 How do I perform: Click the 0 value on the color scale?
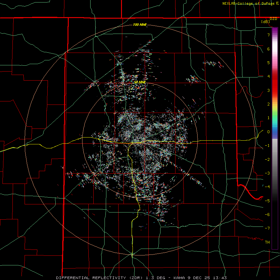pos(268,132)
